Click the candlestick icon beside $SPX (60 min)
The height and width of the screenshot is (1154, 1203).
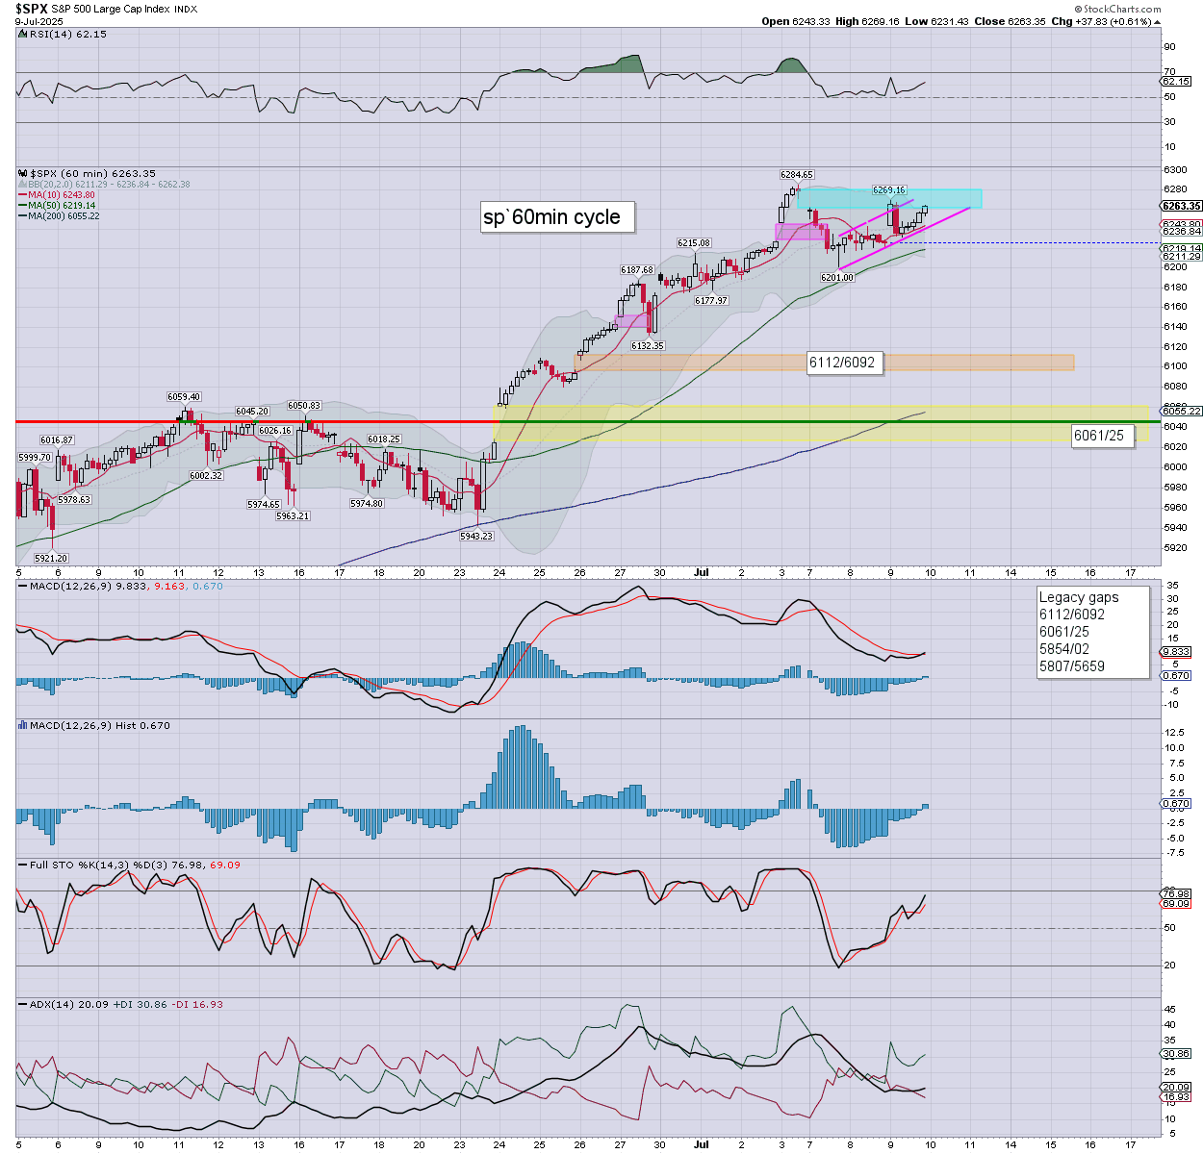pos(23,174)
